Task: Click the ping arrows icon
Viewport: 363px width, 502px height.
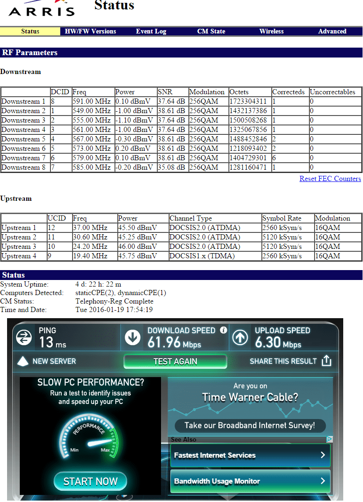Action: (x=24, y=337)
